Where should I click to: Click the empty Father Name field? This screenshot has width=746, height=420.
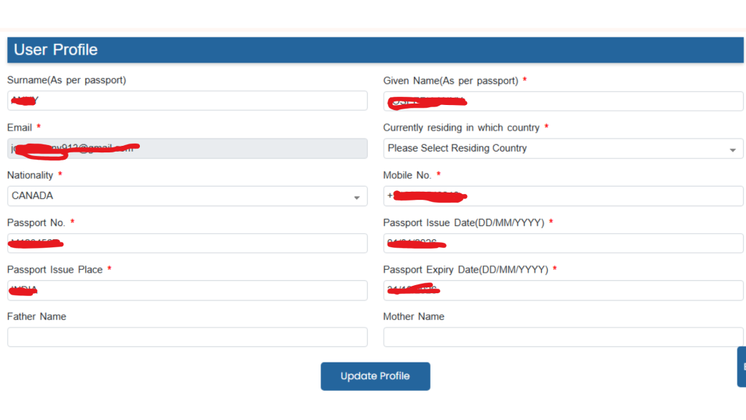(187, 337)
